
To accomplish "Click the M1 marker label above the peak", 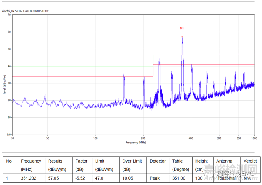I will 182,29.
